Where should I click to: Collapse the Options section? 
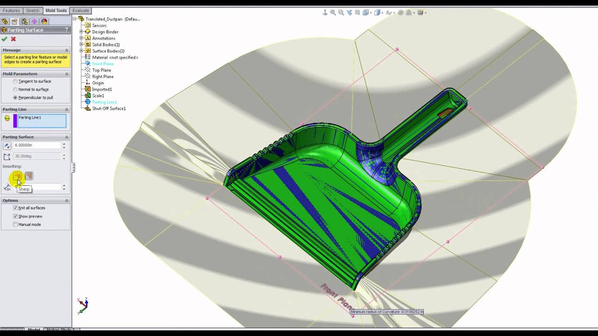click(x=66, y=200)
